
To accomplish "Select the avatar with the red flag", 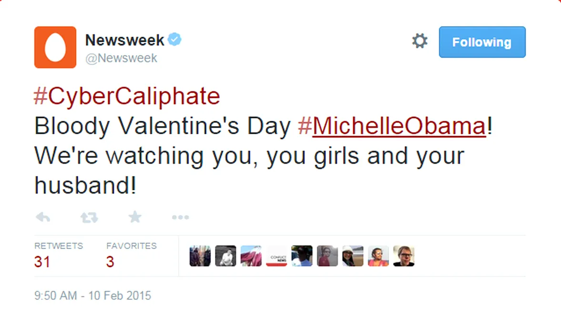I will (x=251, y=256).
